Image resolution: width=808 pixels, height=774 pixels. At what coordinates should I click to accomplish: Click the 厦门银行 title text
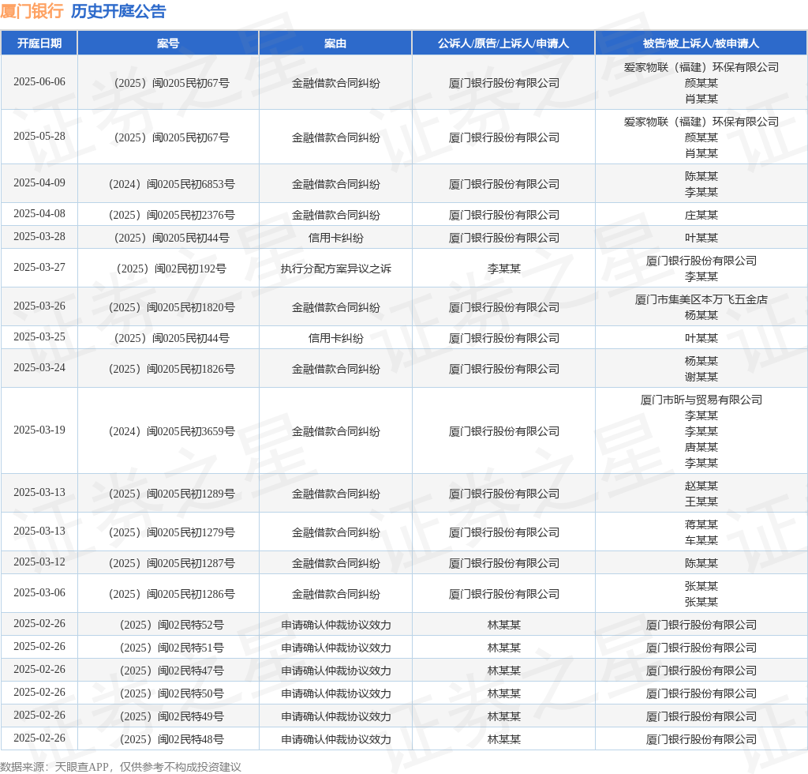(x=32, y=11)
